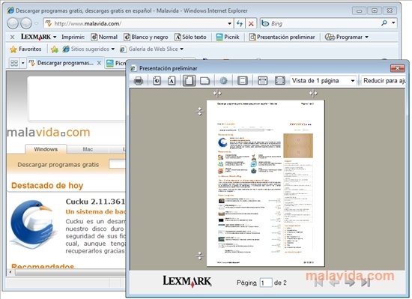
Task: Click 'Sólo texto' print button
Action: (190, 37)
